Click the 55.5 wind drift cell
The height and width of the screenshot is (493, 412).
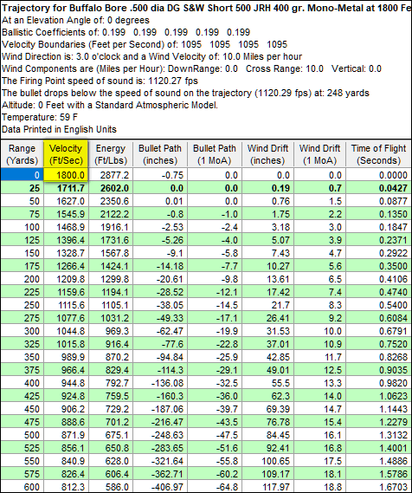click(267, 383)
